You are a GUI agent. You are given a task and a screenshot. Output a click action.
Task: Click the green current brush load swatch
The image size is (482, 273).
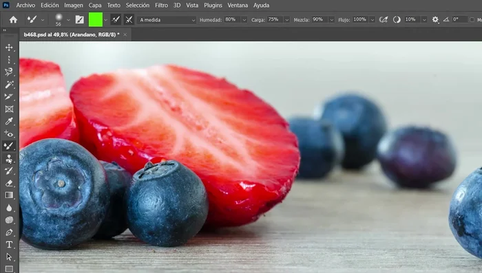(96, 20)
